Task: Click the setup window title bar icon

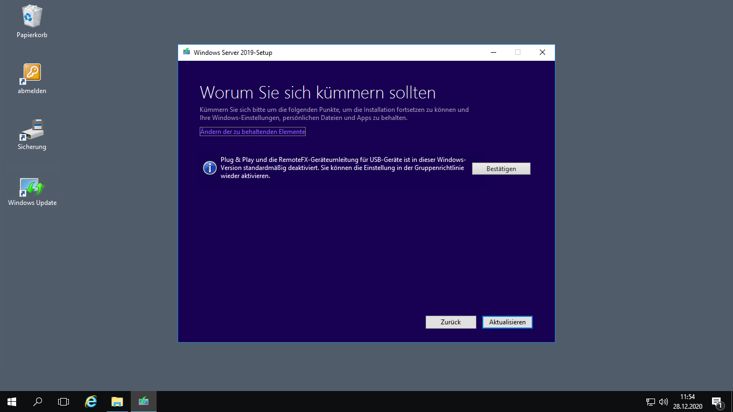Action: (186, 52)
